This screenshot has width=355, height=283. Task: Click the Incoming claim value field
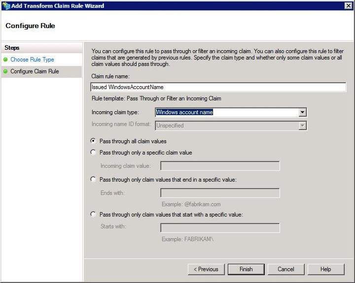point(220,166)
